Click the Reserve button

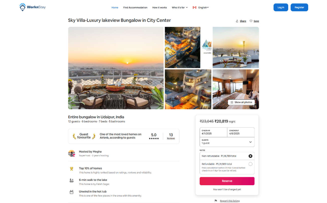[x=227, y=181]
